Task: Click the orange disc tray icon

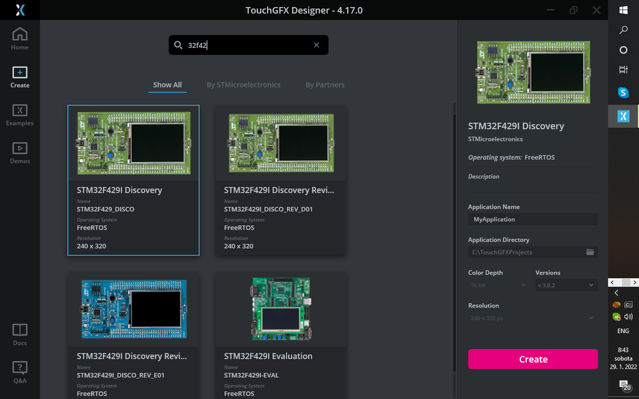Action: point(616,304)
